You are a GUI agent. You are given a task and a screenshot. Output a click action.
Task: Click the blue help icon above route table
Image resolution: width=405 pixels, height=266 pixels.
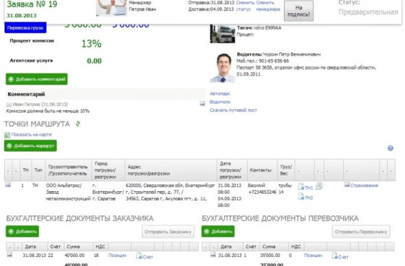[x=391, y=148]
